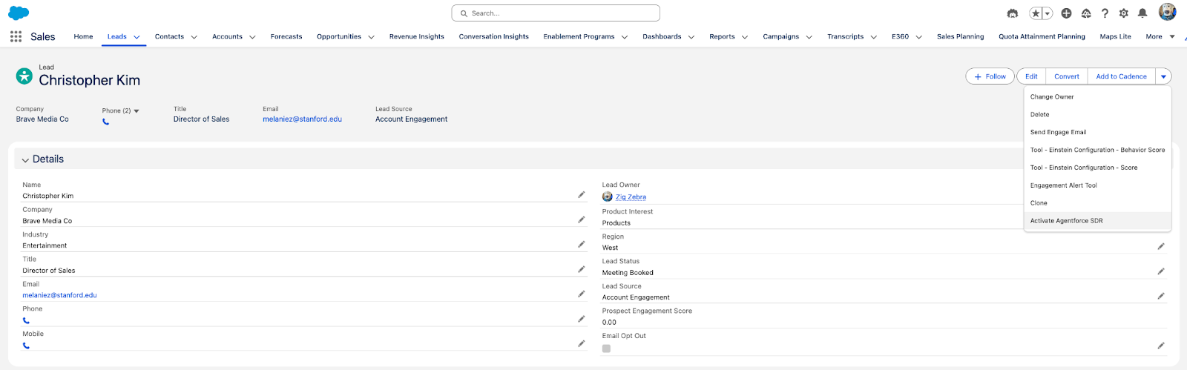
Task: Expand the Phone (2) dropdown
Action: (137, 111)
